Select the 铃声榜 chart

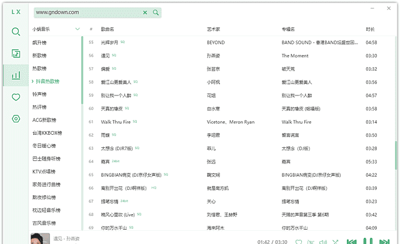[39, 94]
